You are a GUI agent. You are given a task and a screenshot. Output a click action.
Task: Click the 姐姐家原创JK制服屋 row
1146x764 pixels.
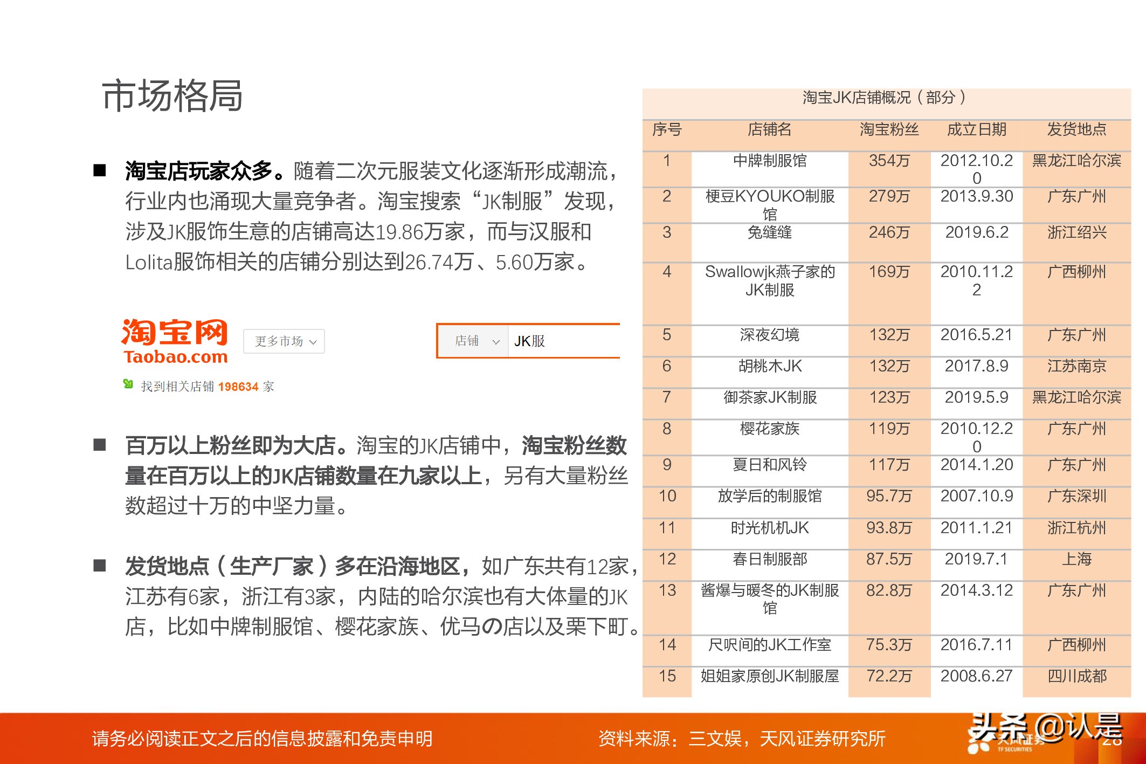tap(769, 676)
